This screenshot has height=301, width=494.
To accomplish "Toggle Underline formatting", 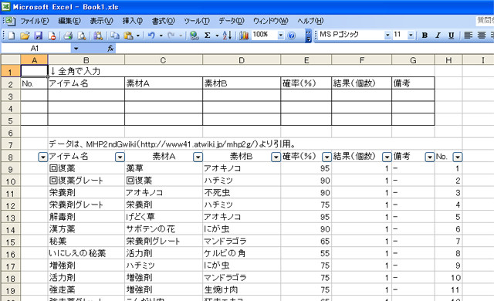I will [451, 36].
